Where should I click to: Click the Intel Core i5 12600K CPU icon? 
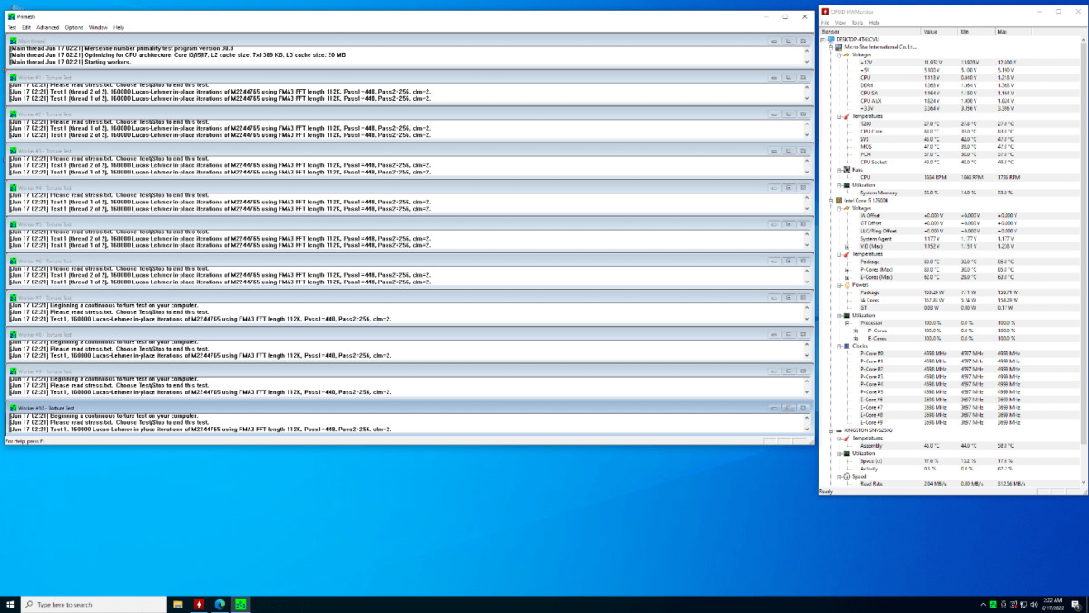click(839, 200)
